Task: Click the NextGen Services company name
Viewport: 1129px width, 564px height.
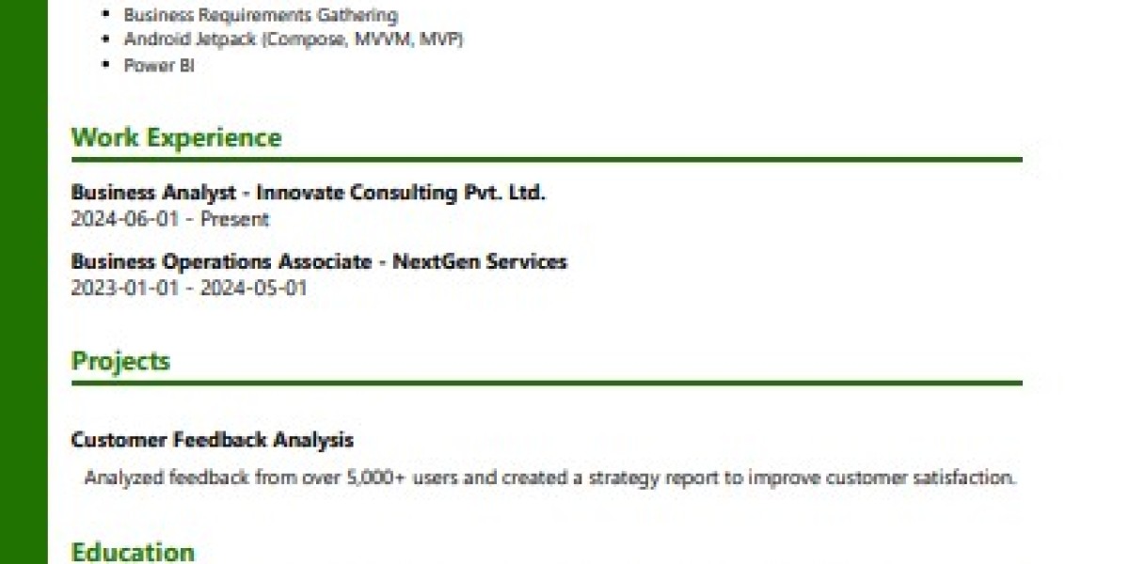Action: [x=480, y=261]
